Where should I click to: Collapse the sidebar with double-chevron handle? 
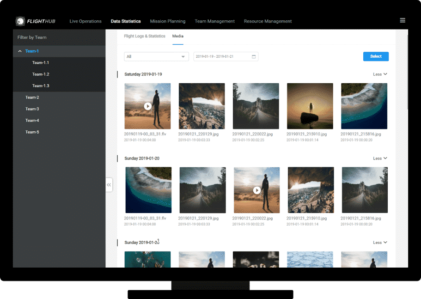click(109, 185)
